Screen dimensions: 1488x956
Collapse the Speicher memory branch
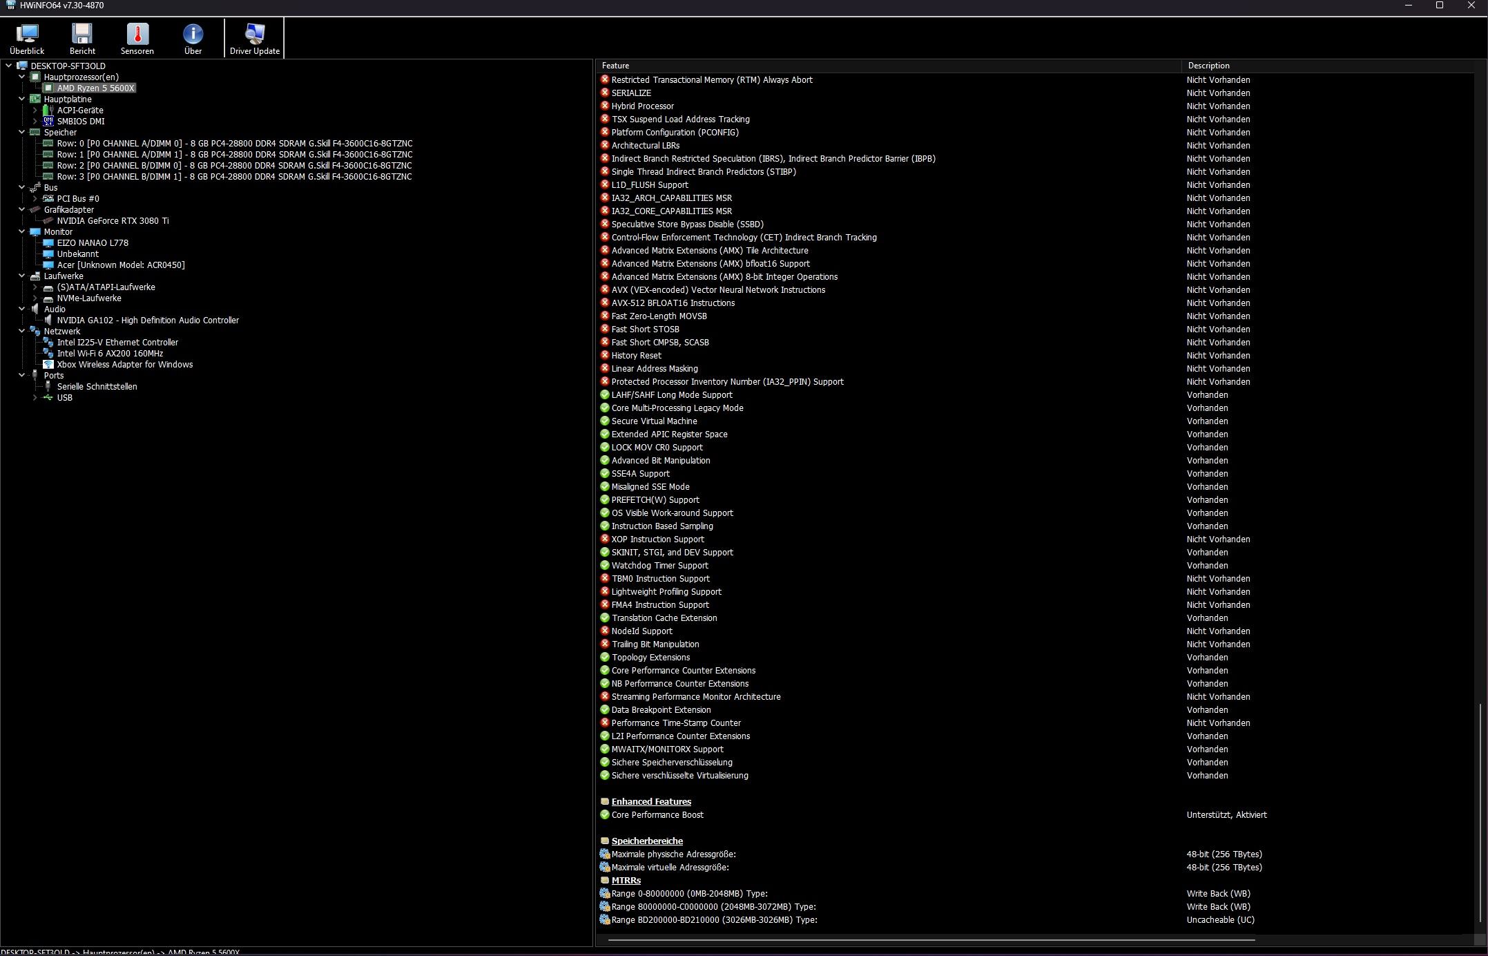21,133
